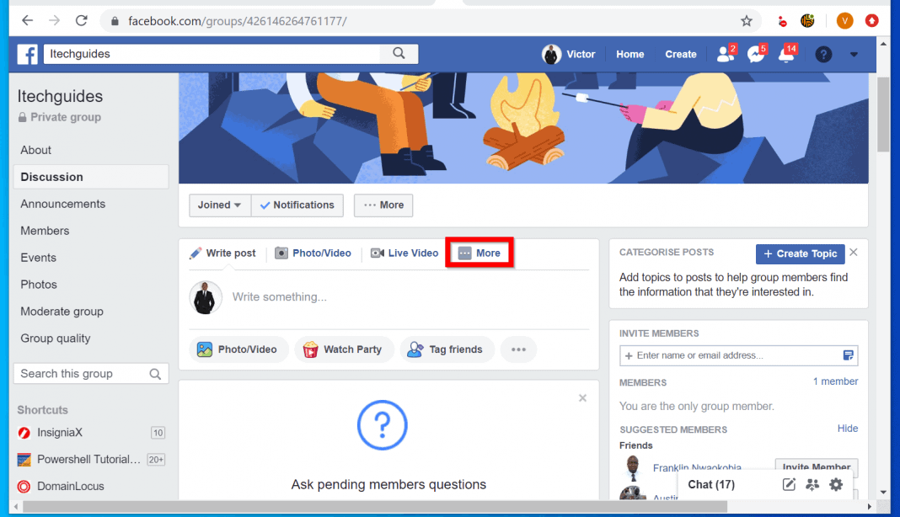Open the More options highlighted in red
Screen dimensions: 900x517
click(479, 252)
